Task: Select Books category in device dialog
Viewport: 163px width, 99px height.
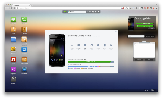Action: tap(105, 47)
